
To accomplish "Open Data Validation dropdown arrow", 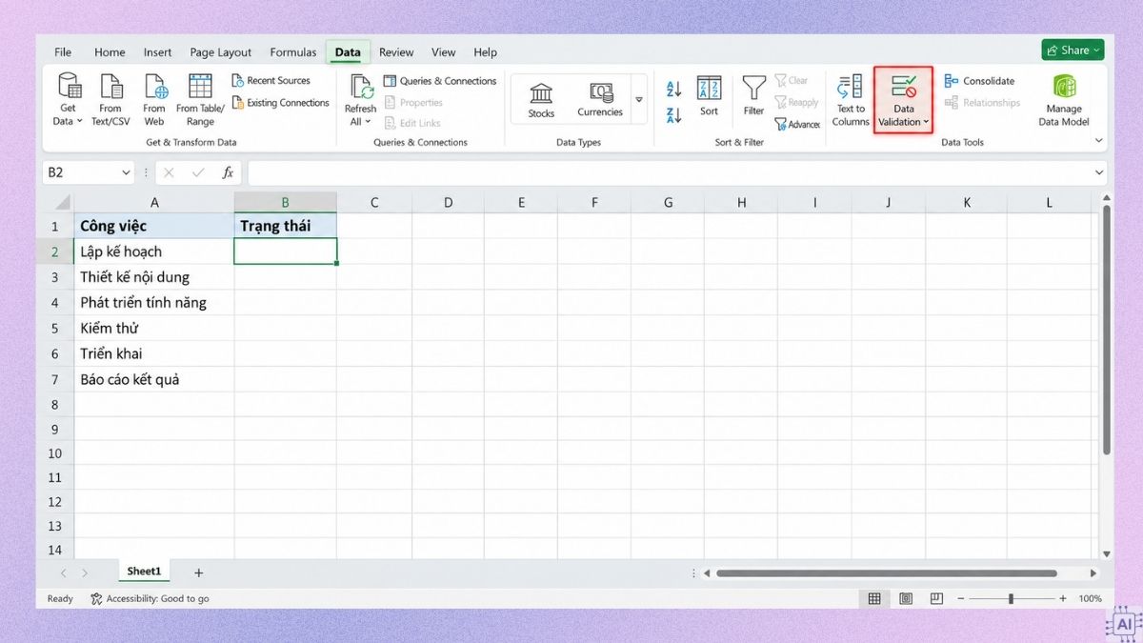I will pyautogui.click(x=927, y=122).
